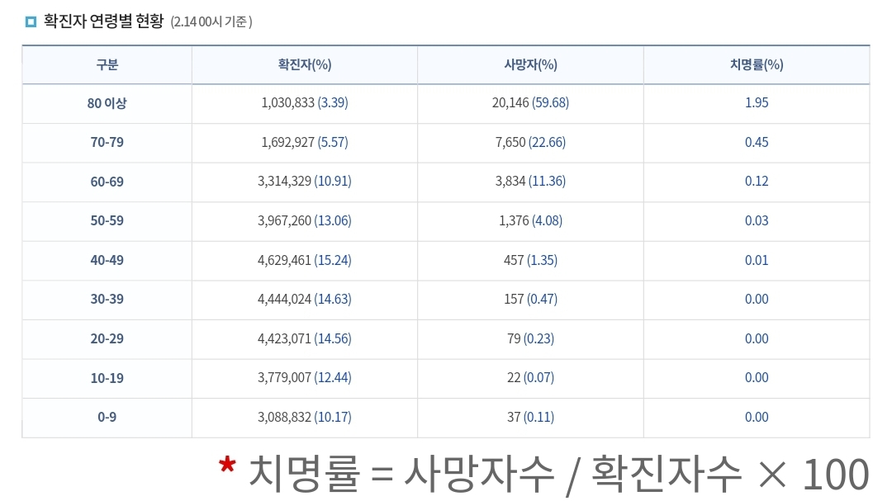Select the '50-59' row label

(107, 220)
